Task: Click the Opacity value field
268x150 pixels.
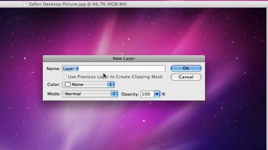Action: point(147,94)
